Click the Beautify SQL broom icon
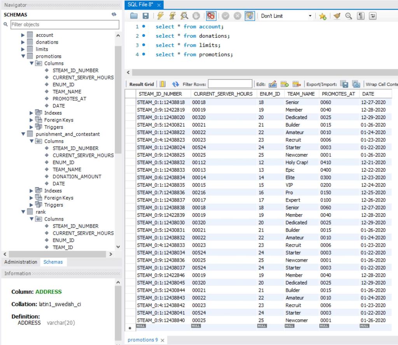This screenshot has width=398, height=345. click(x=337, y=16)
